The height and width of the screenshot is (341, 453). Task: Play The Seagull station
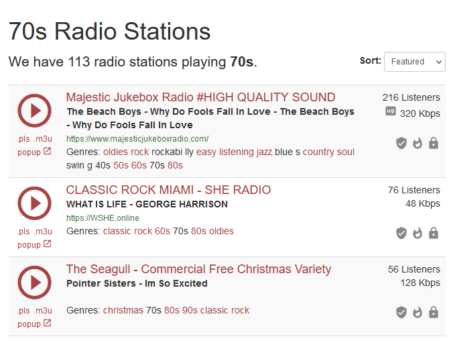tap(35, 282)
